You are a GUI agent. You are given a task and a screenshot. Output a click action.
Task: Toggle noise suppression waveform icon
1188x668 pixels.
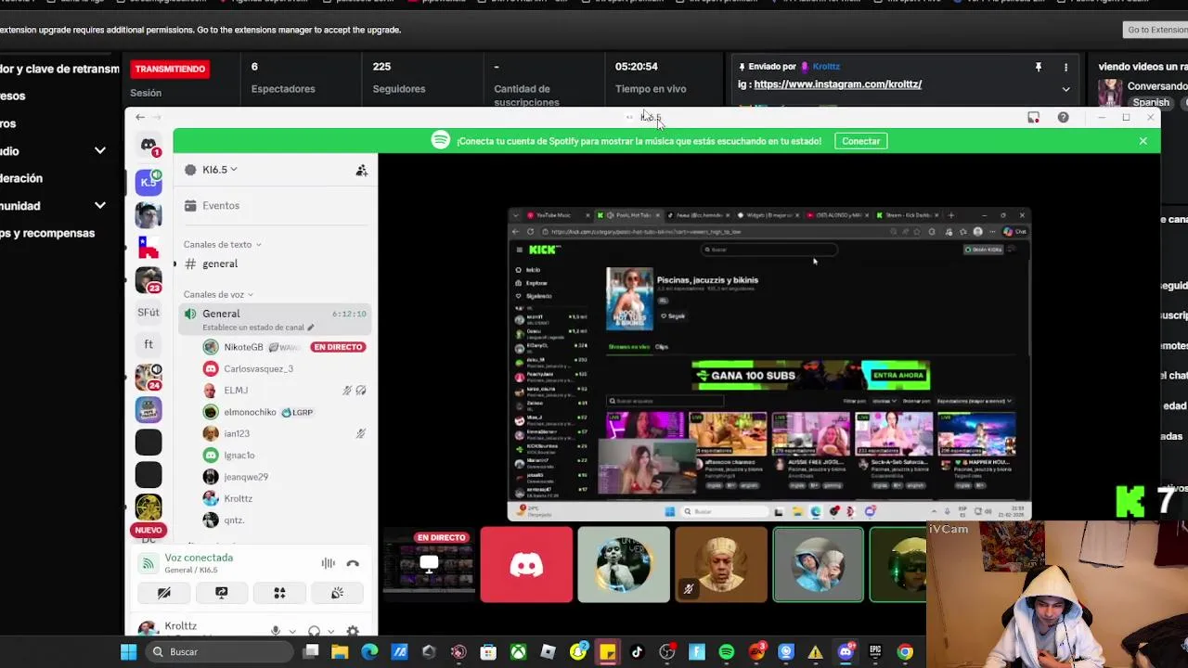[x=328, y=563]
